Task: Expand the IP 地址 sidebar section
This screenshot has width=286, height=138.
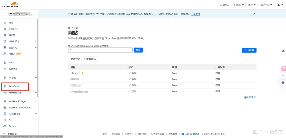Action: pos(36,78)
